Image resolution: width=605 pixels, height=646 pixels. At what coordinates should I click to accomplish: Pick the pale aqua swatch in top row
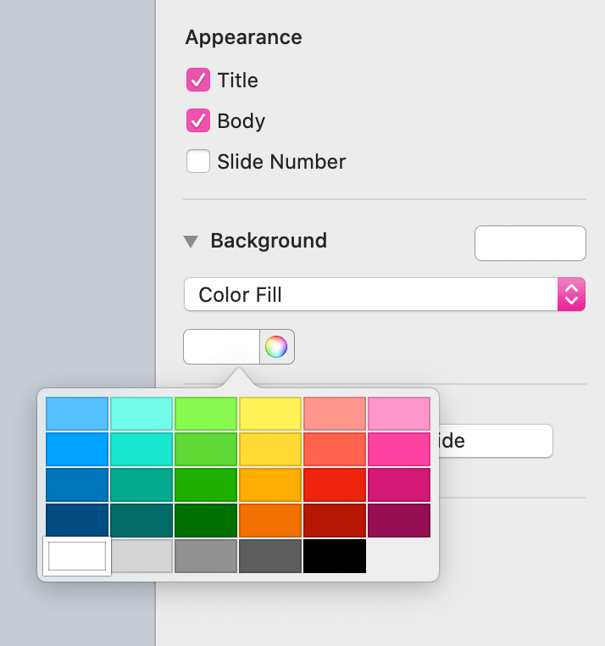142,414
